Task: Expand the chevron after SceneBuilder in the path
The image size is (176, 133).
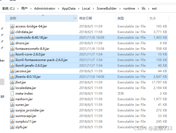Action: tap(120, 9)
